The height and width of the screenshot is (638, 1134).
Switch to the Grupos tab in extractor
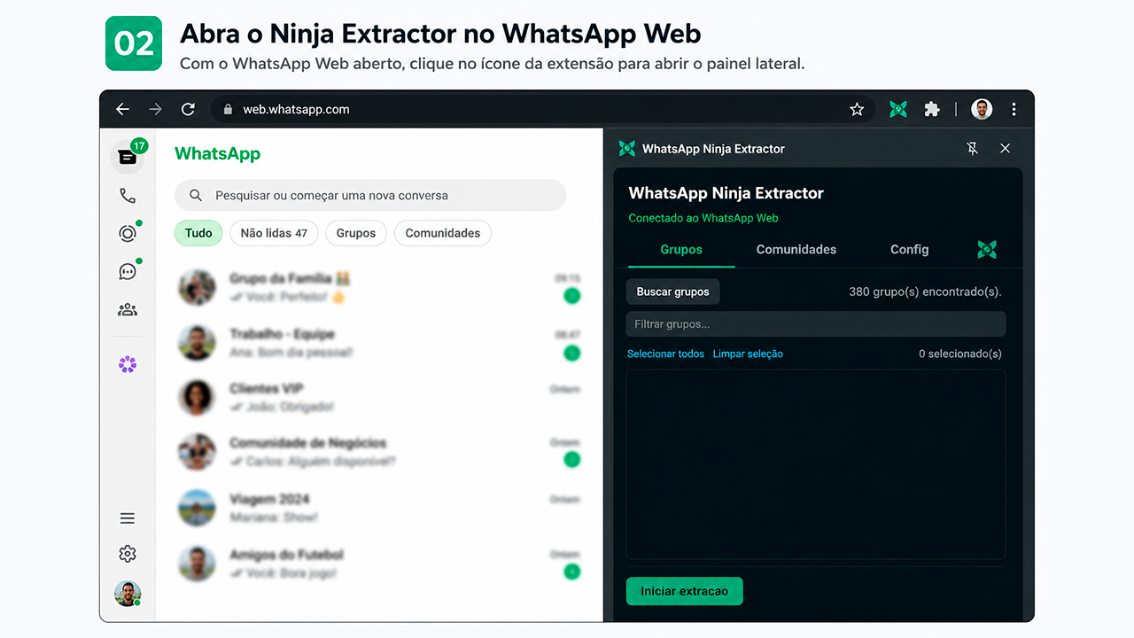pyautogui.click(x=681, y=250)
